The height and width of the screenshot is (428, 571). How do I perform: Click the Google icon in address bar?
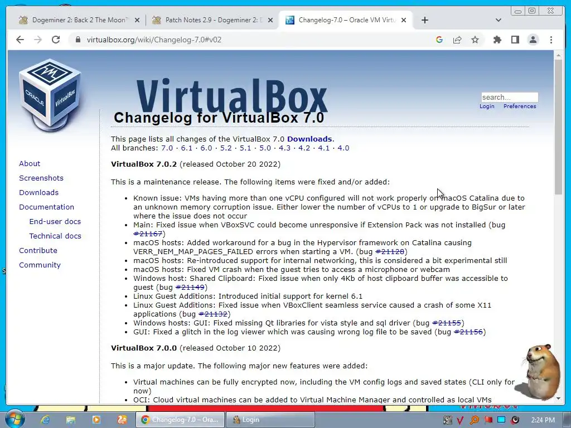(x=439, y=40)
